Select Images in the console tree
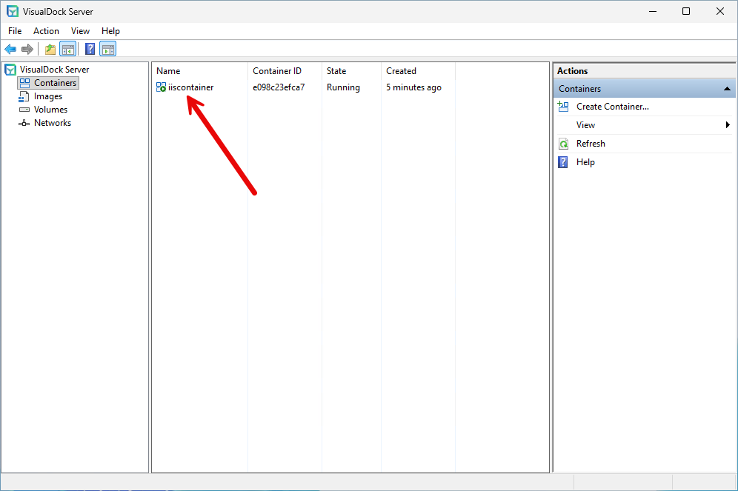Viewport: 738px width, 491px height. tap(48, 96)
